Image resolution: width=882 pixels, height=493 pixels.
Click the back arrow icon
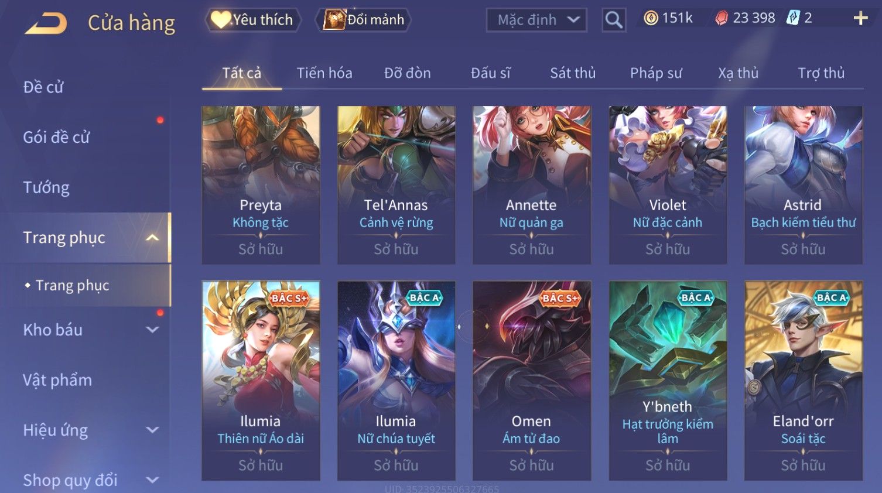[x=46, y=23]
